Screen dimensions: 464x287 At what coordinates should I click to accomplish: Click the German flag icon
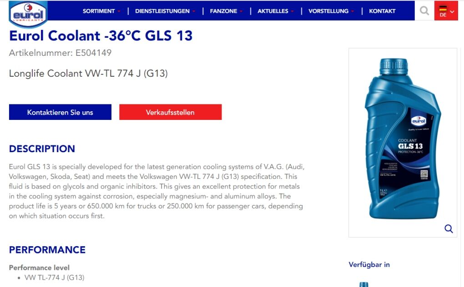point(443,8)
